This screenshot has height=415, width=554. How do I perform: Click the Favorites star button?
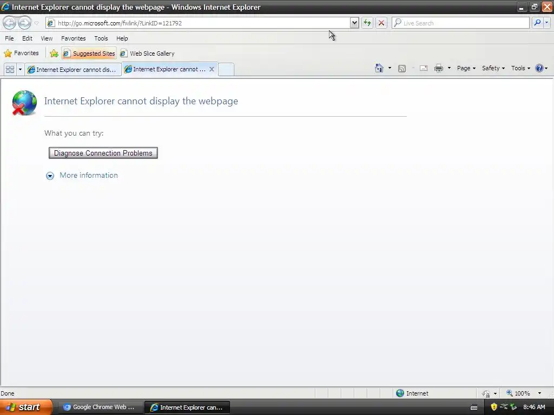tap(21, 53)
